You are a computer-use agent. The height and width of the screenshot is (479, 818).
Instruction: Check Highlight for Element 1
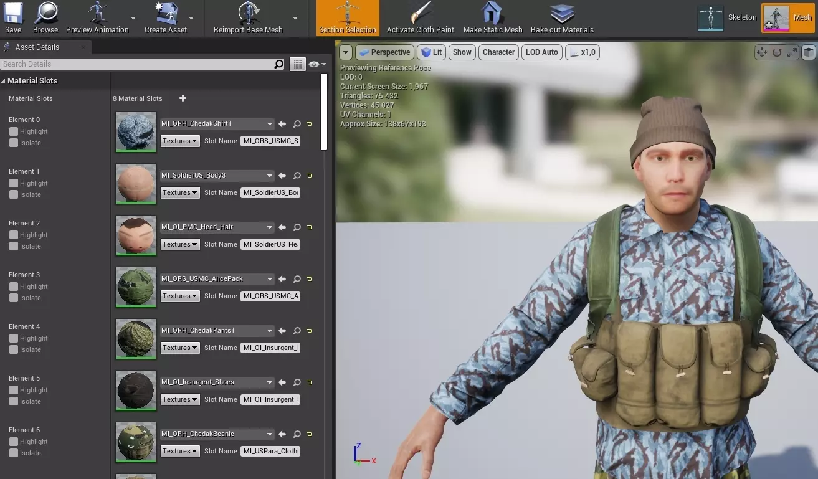coord(14,183)
